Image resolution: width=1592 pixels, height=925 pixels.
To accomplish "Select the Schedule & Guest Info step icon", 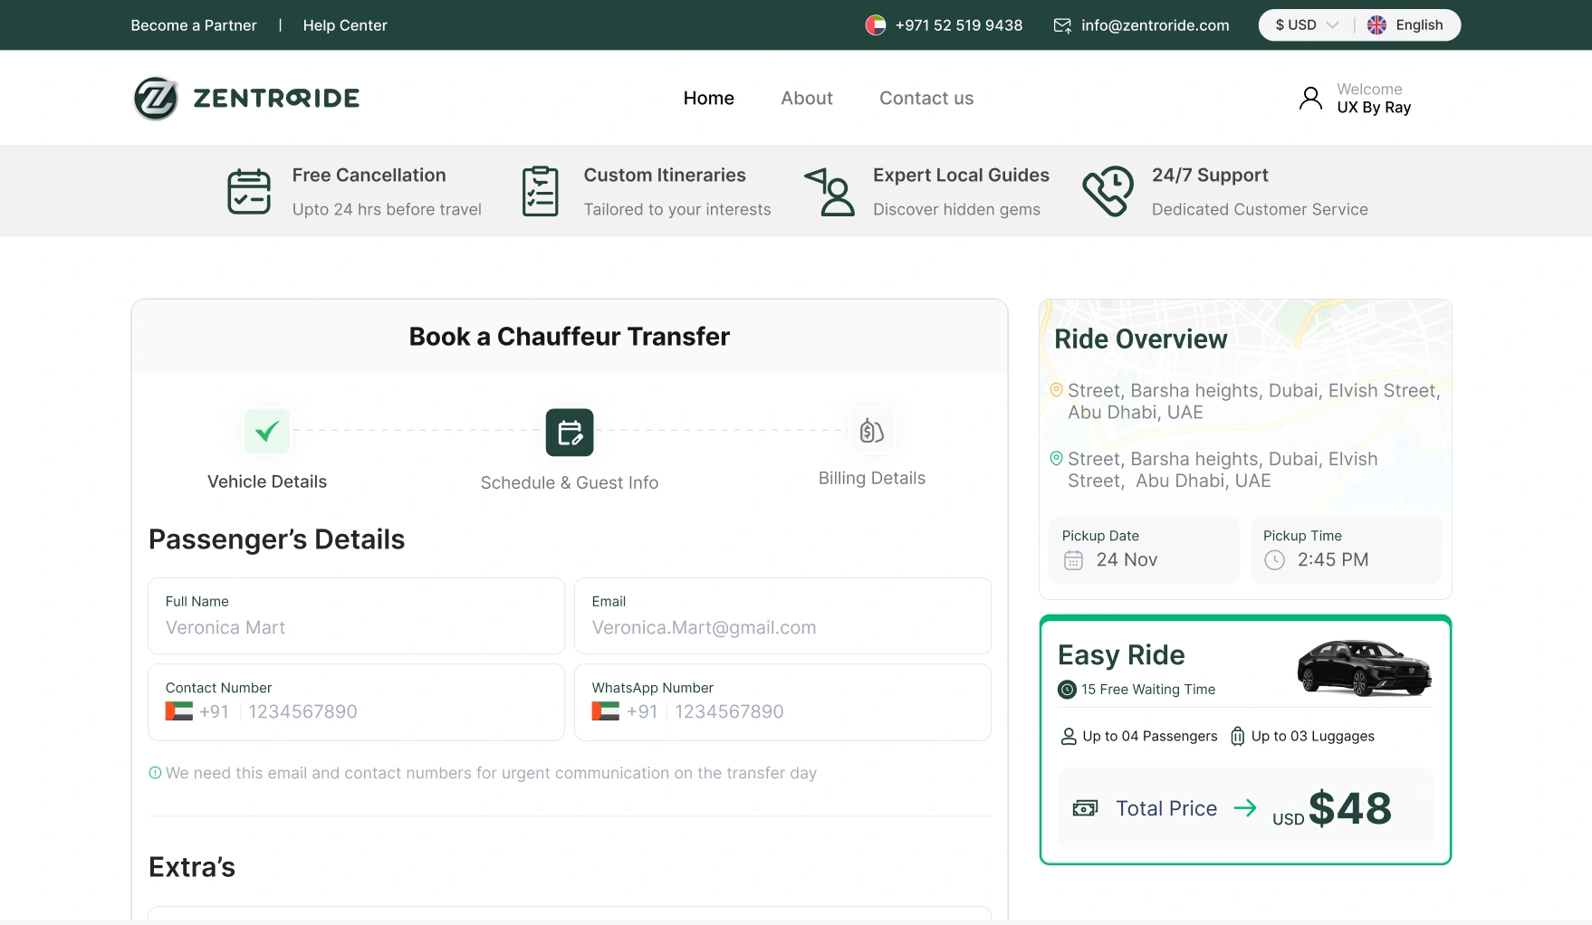I will (x=570, y=433).
